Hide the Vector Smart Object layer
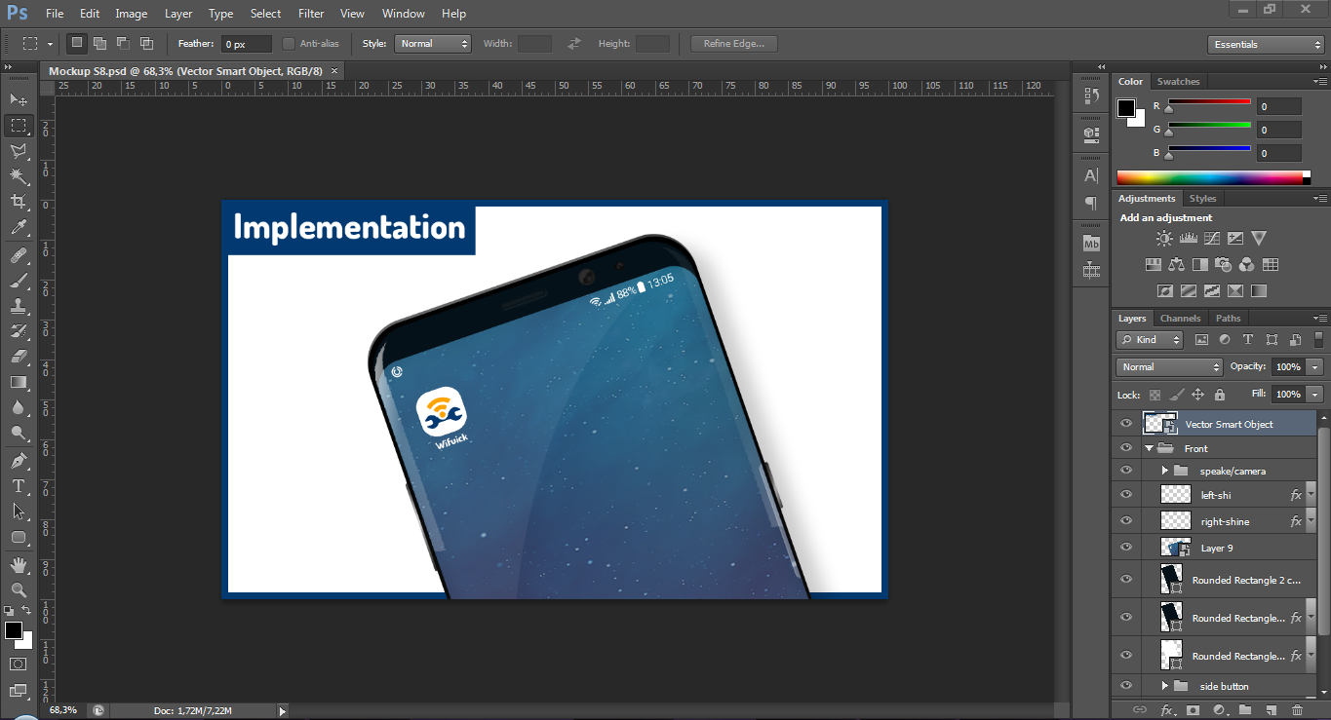Image resolution: width=1331 pixels, height=720 pixels. 1126,424
